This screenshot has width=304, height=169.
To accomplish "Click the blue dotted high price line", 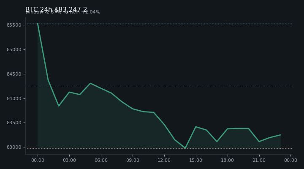I will 159,24.
